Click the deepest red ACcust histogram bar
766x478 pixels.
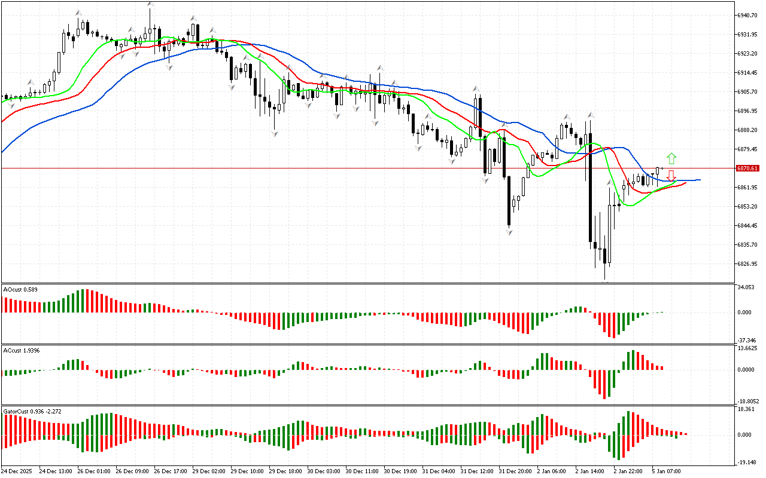(605, 384)
